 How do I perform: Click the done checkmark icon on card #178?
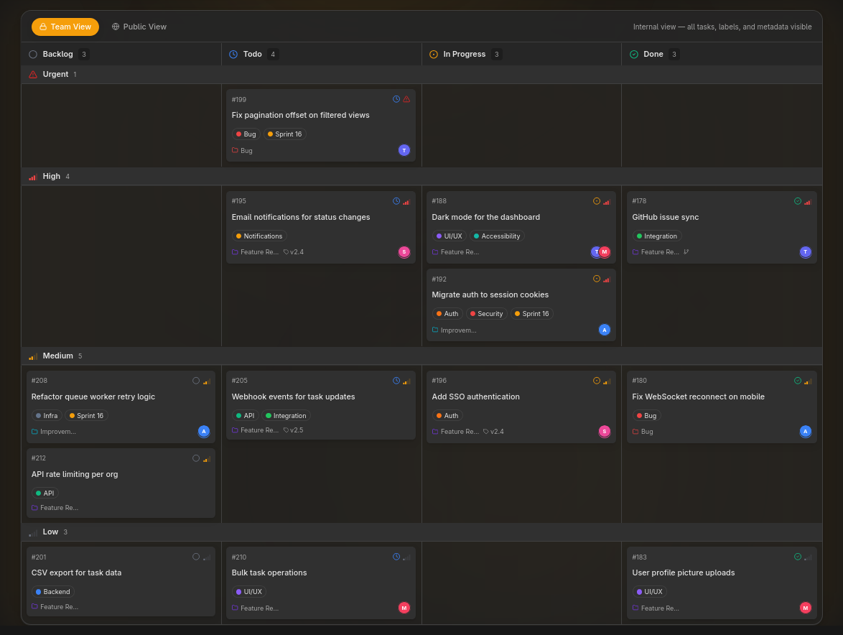click(x=797, y=201)
